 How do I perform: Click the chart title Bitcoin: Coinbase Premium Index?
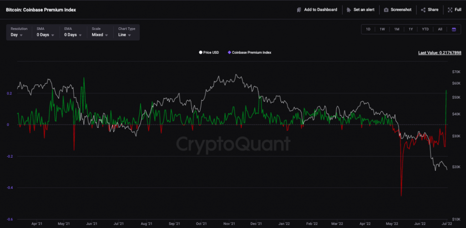(x=41, y=10)
